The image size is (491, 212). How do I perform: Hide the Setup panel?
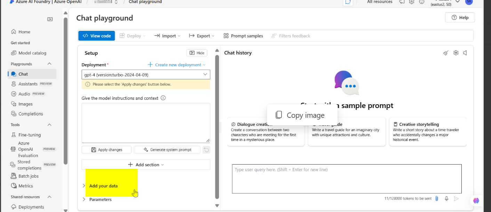point(197,53)
